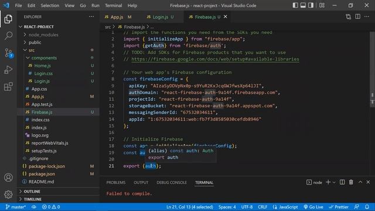
Task: Open the Search view icon
Action: (8, 36)
